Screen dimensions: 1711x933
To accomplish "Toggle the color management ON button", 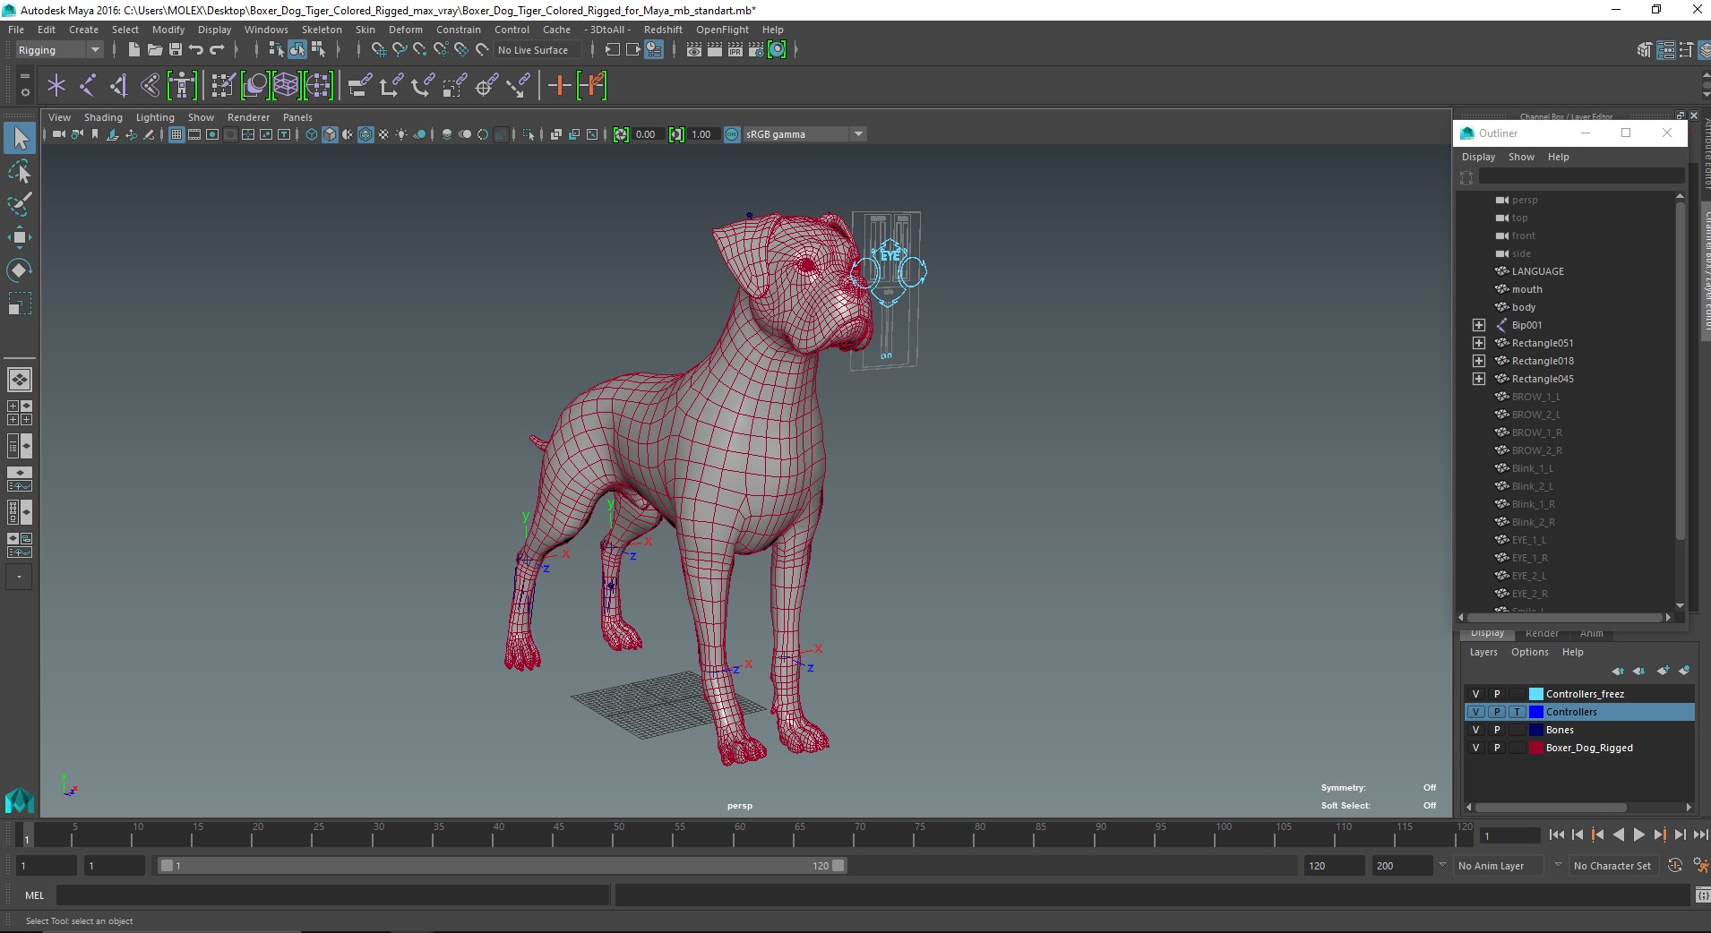I will (732, 134).
